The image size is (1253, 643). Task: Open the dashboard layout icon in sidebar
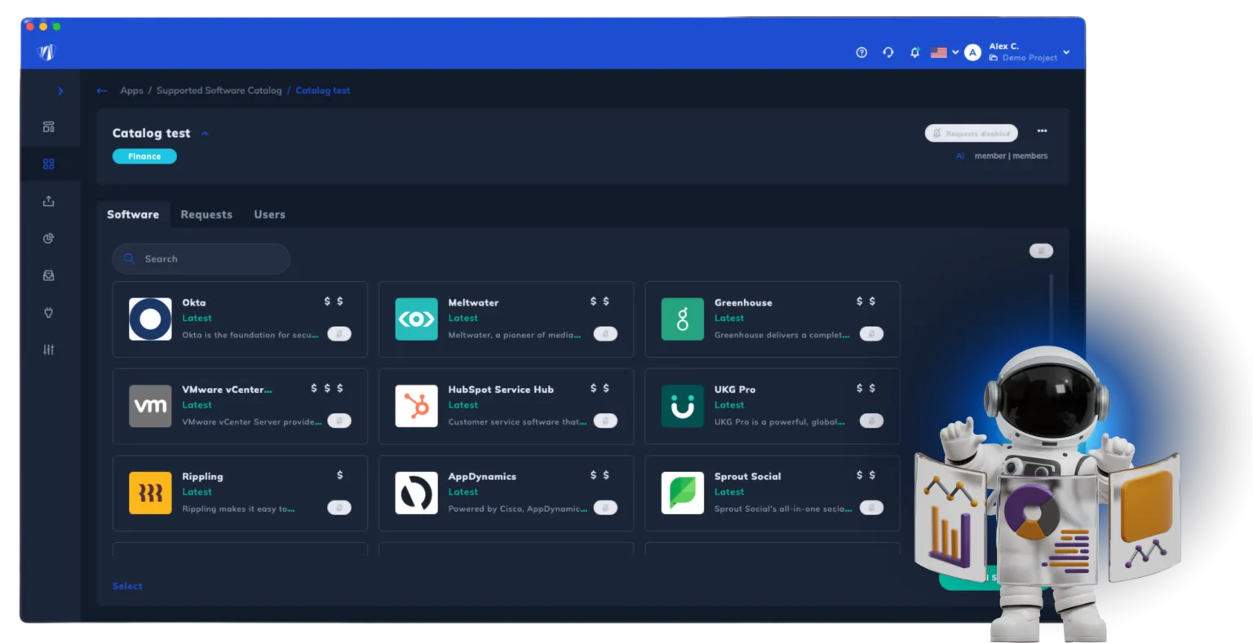point(49,127)
